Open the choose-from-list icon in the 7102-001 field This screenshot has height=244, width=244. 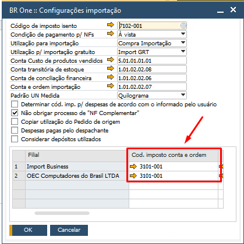pos(183,26)
